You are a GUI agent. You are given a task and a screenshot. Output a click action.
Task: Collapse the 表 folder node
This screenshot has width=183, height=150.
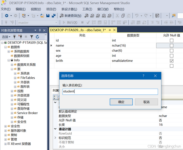(x=12, y=69)
